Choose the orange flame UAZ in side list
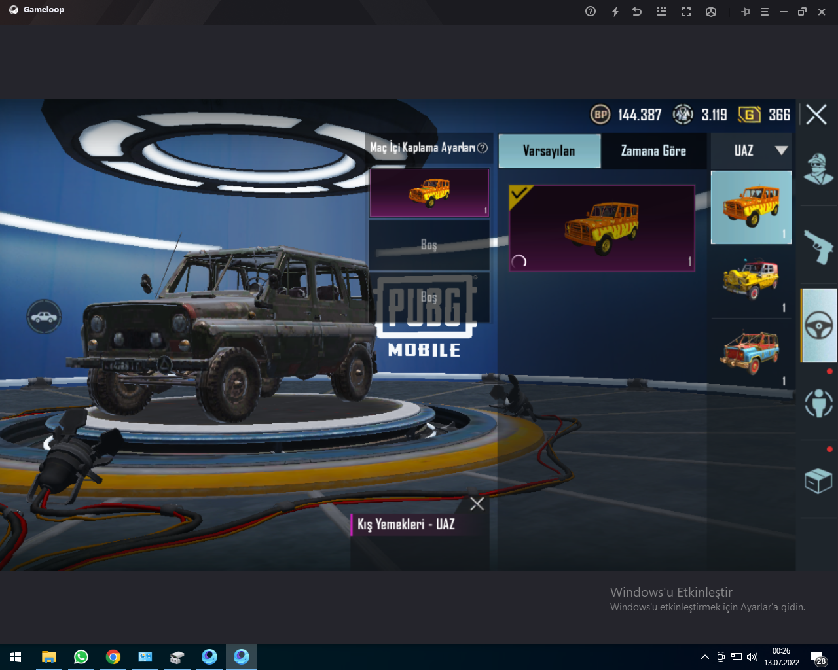This screenshot has height=670, width=838. point(752,207)
